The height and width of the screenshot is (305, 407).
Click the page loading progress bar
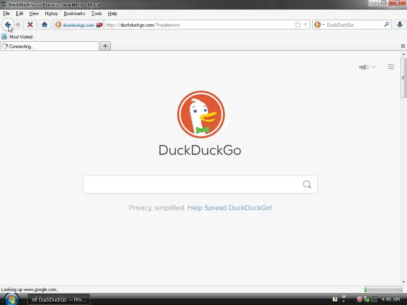pos(384,290)
